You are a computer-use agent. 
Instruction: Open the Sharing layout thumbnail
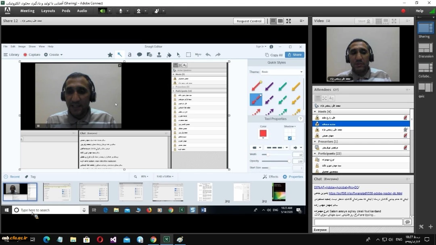tap(425, 28)
